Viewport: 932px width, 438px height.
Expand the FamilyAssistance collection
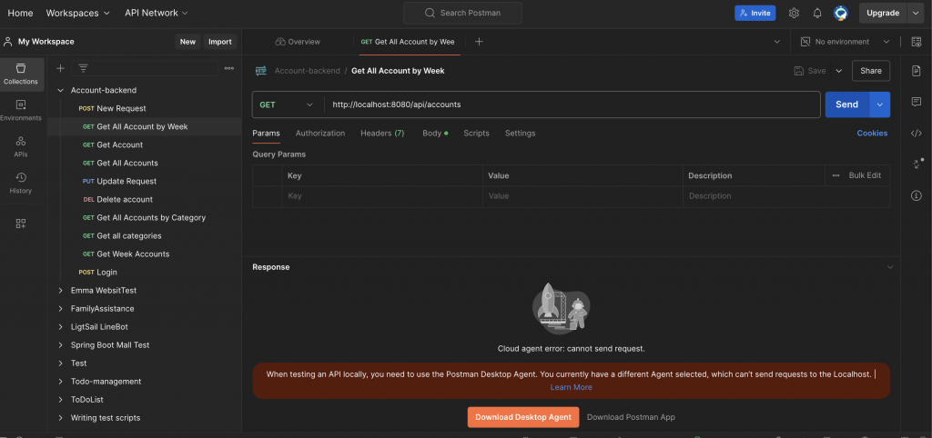click(x=60, y=309)
